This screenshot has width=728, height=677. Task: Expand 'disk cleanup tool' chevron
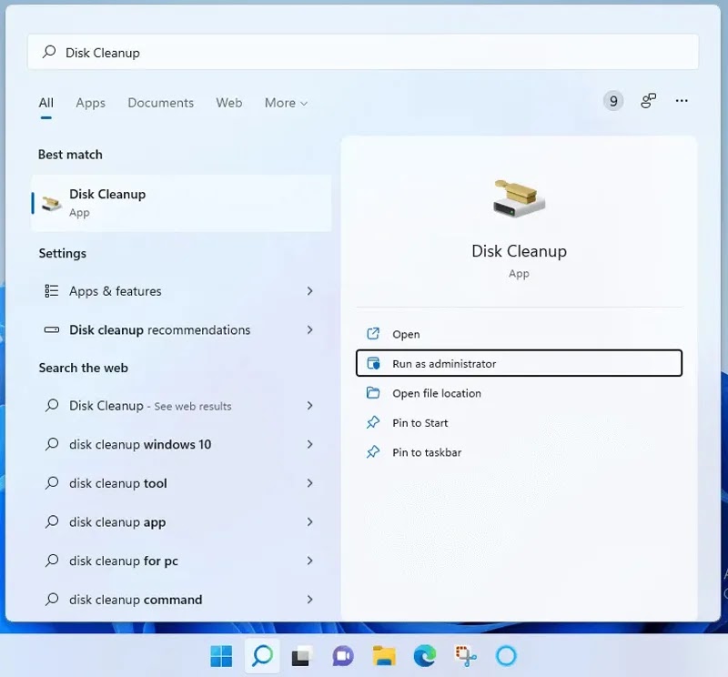click(x=309, y=483)
